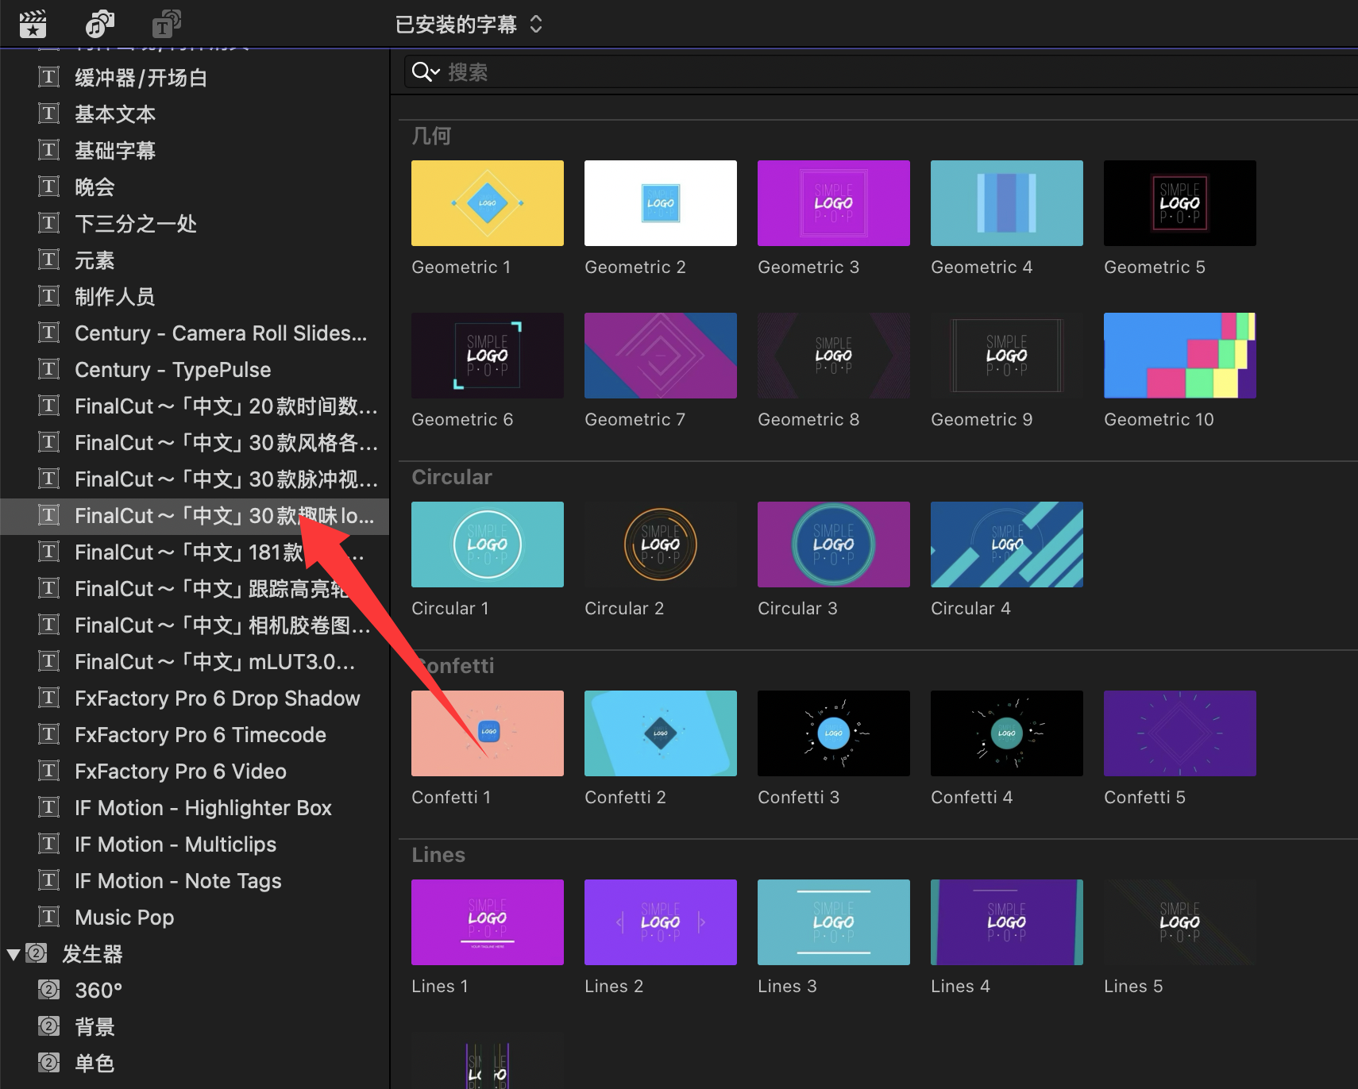The width and height of the screenshot is (1358, 1089).
Task: Click the title icon beside Music Pop
Action: [48, 917]
